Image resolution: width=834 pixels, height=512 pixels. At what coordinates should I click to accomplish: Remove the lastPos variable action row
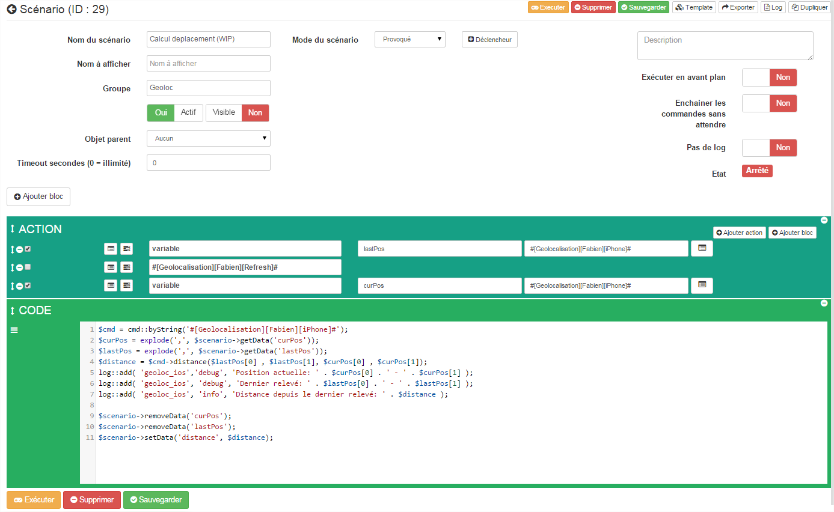coord(20,249)
